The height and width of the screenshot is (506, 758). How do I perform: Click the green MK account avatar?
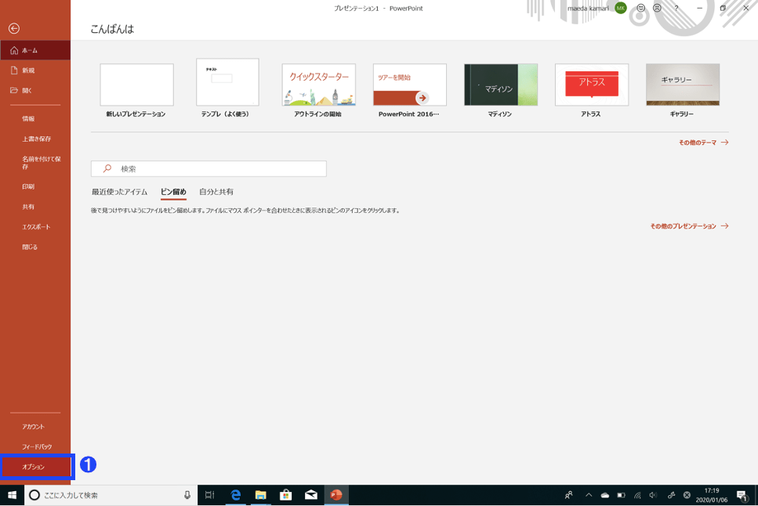[620, 8]
